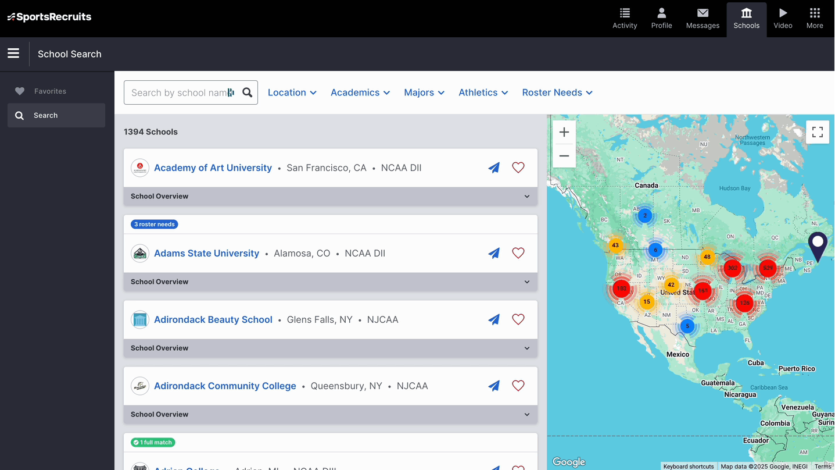This screenshot has width=835, height=470.
Task: Open Messages in top navigation
Action: (703, 19)
